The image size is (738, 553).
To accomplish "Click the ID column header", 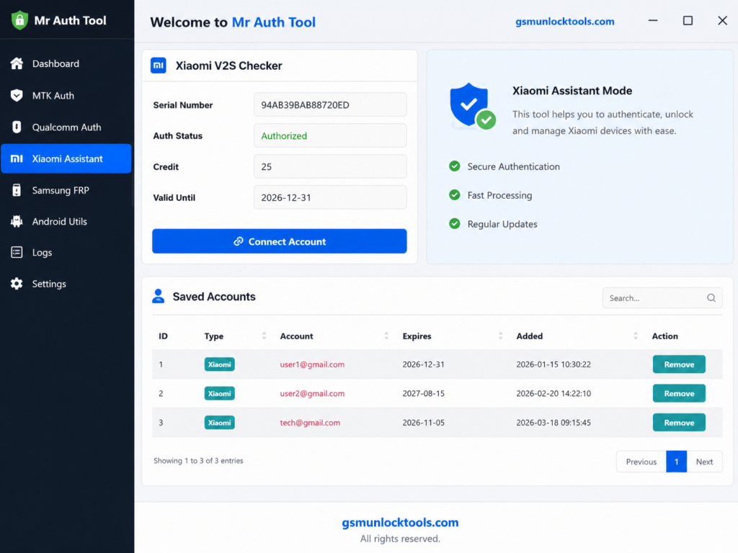I will 163,336.
